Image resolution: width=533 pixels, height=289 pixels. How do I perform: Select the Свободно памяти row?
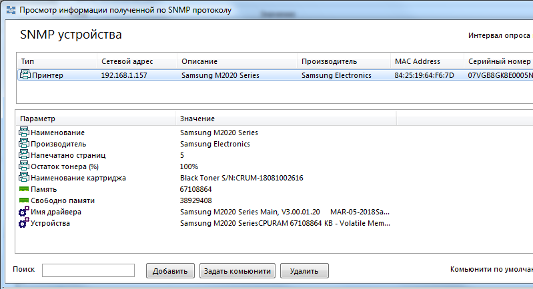[x=63, y=201]
